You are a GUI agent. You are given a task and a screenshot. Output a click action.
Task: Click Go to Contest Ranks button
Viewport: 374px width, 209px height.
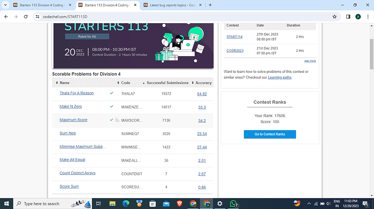coord(270,134)
